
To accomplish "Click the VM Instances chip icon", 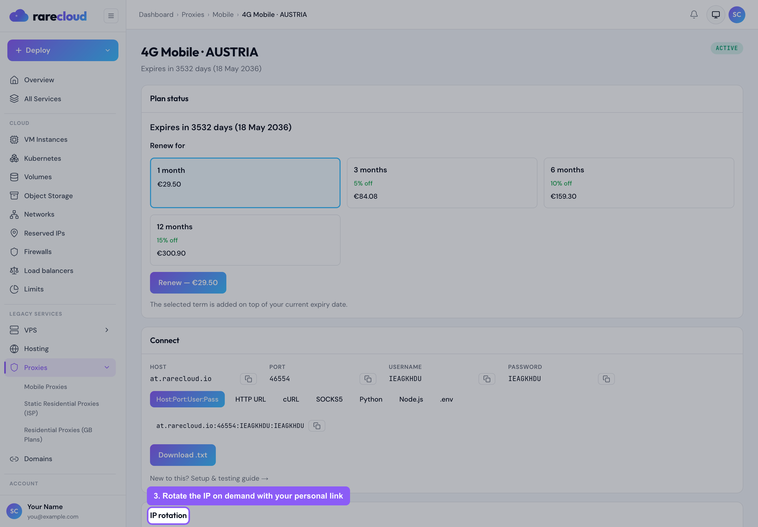I will (x=14, y=139).
